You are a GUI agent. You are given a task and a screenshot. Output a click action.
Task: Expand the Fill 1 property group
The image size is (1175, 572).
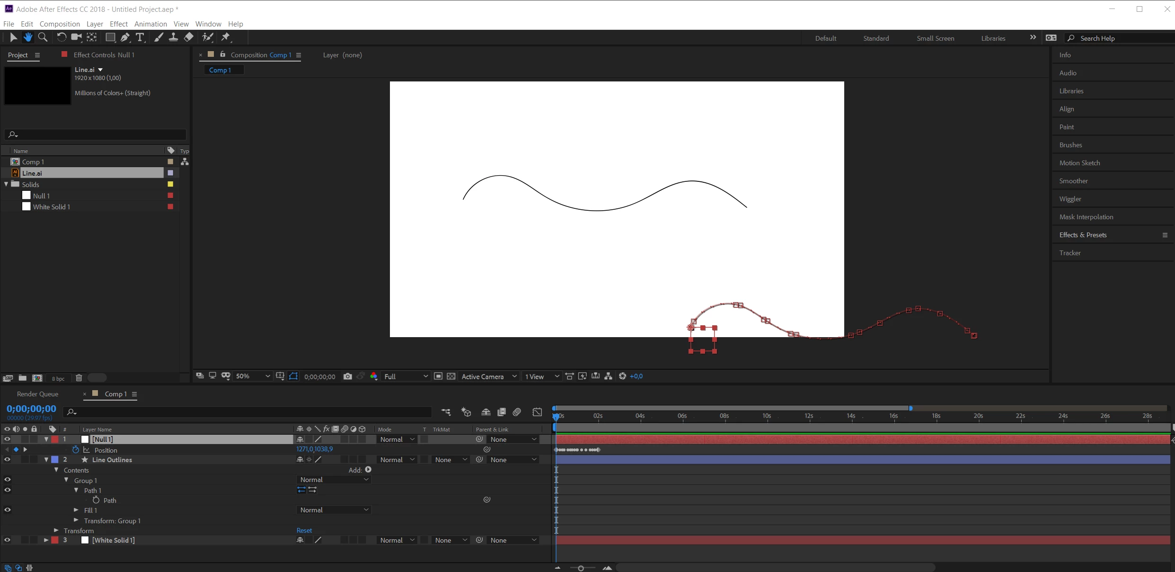click(76, 510)
